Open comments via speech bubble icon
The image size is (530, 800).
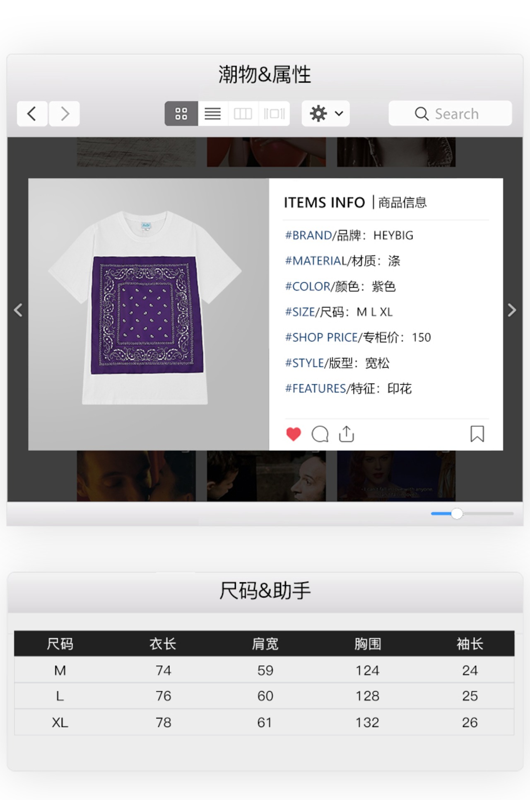point(320,434)
